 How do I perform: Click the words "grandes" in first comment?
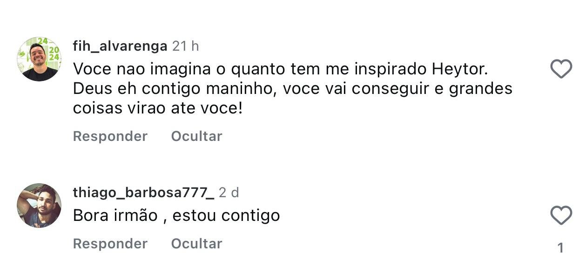pos(480,89)
